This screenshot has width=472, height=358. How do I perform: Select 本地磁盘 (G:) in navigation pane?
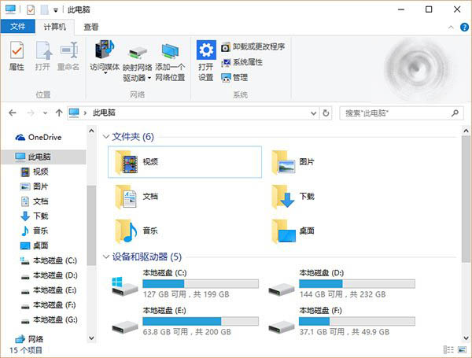tap(49, 319)
